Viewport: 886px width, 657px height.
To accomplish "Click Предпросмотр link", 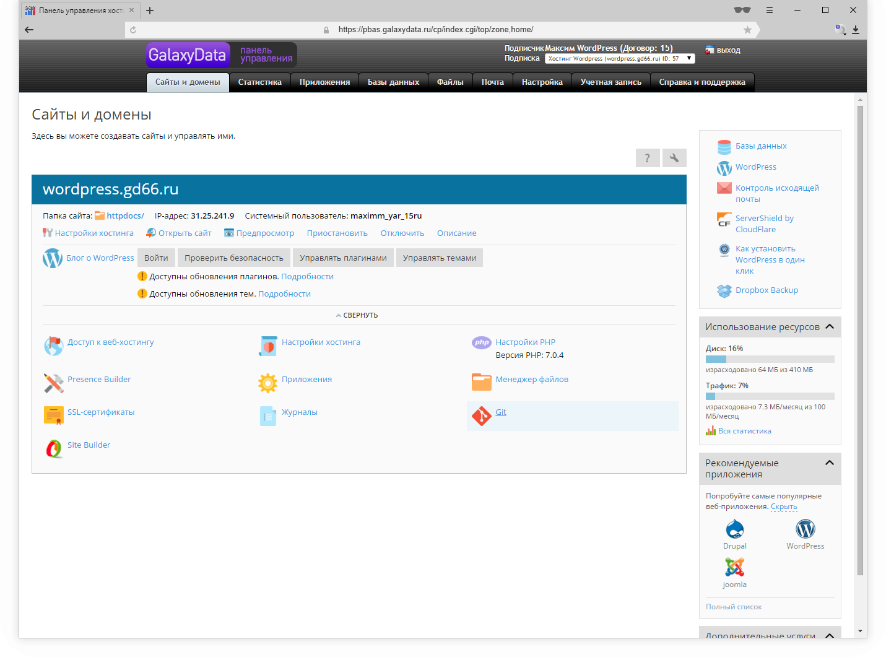I will (x=265, y=233).
